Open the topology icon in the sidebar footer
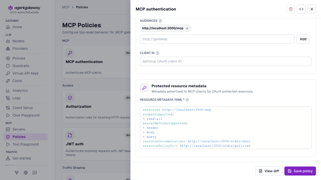Image resolution: width=321 pixels, height=180 pixels. pyautogui.click(x=17, y=172)
